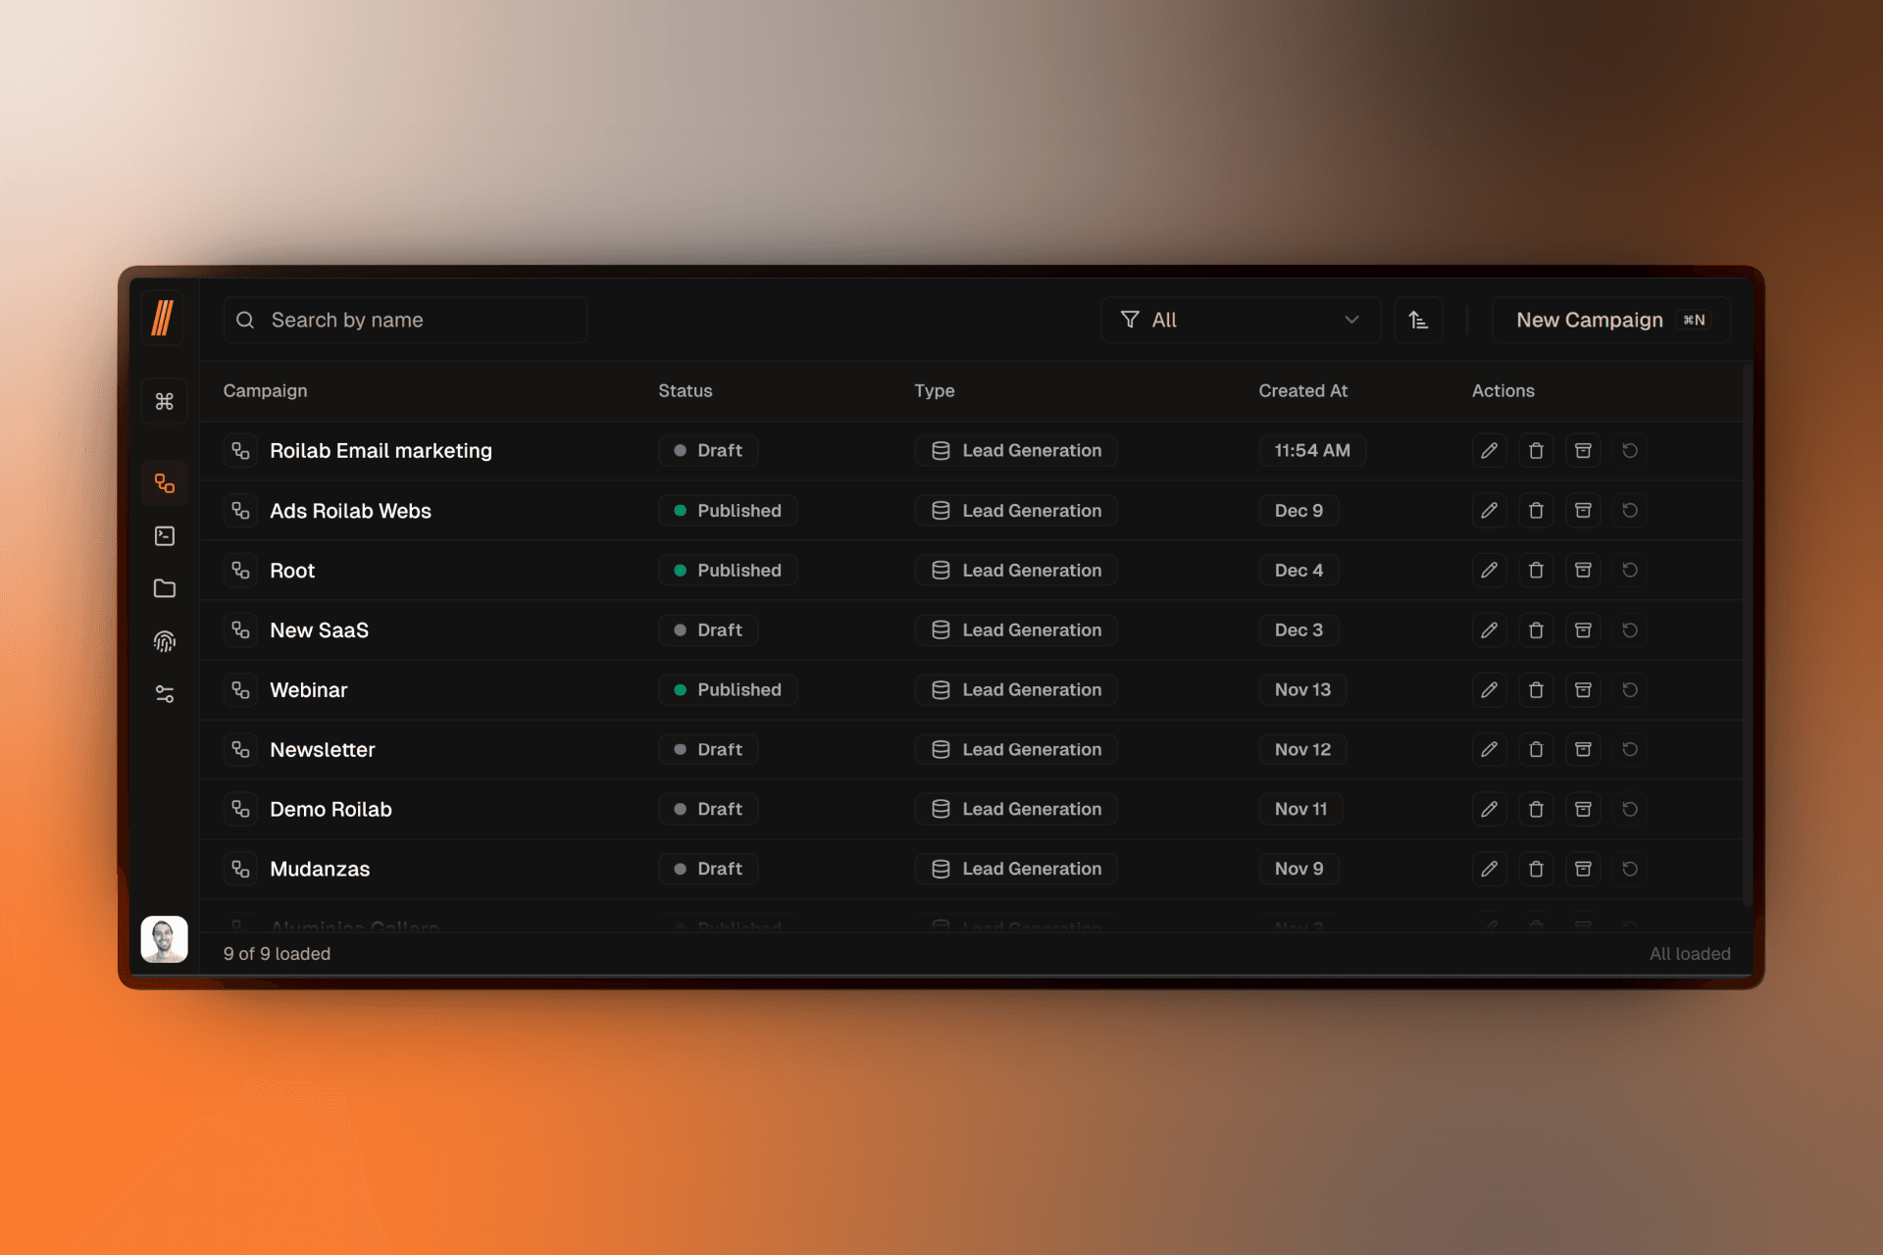Open the terminal panel from the sidebar
The width and height of the screenshot is (1883, 1255).
pos(164,535)
